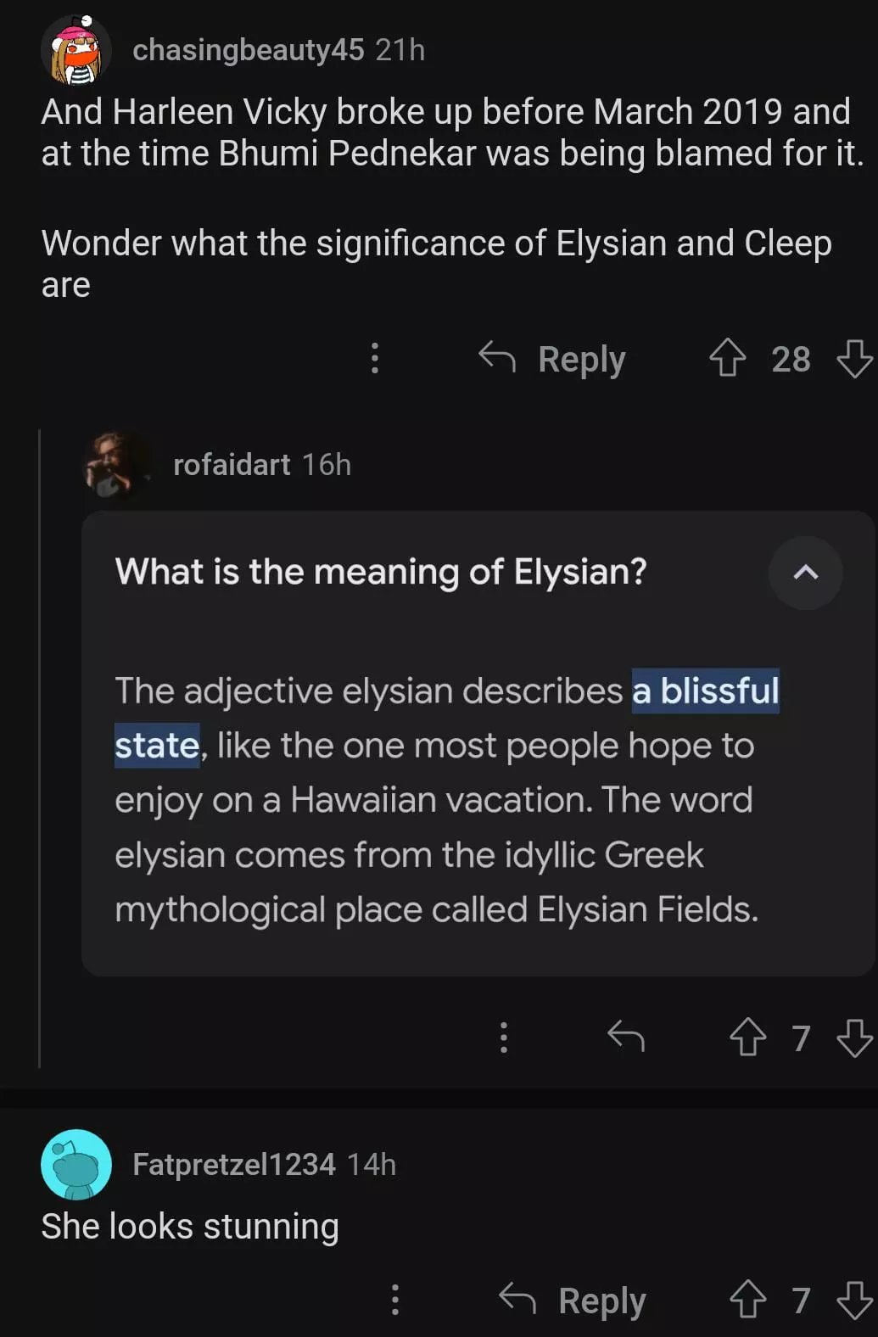Open more options on Fatpretzel1234's comment
The image size is (878, 1337).
395,1300
